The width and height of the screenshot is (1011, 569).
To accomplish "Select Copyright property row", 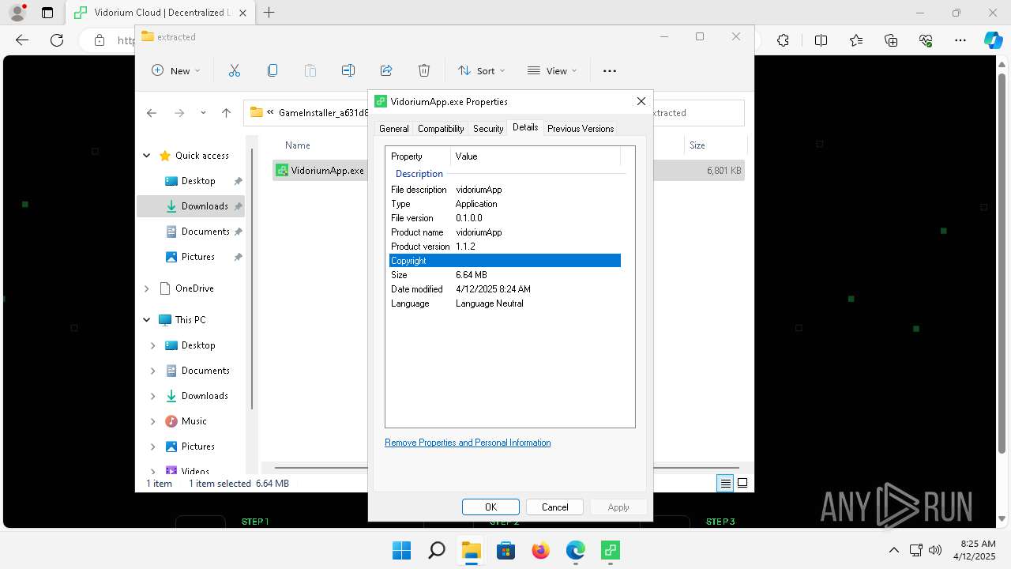I will [505, 261].
